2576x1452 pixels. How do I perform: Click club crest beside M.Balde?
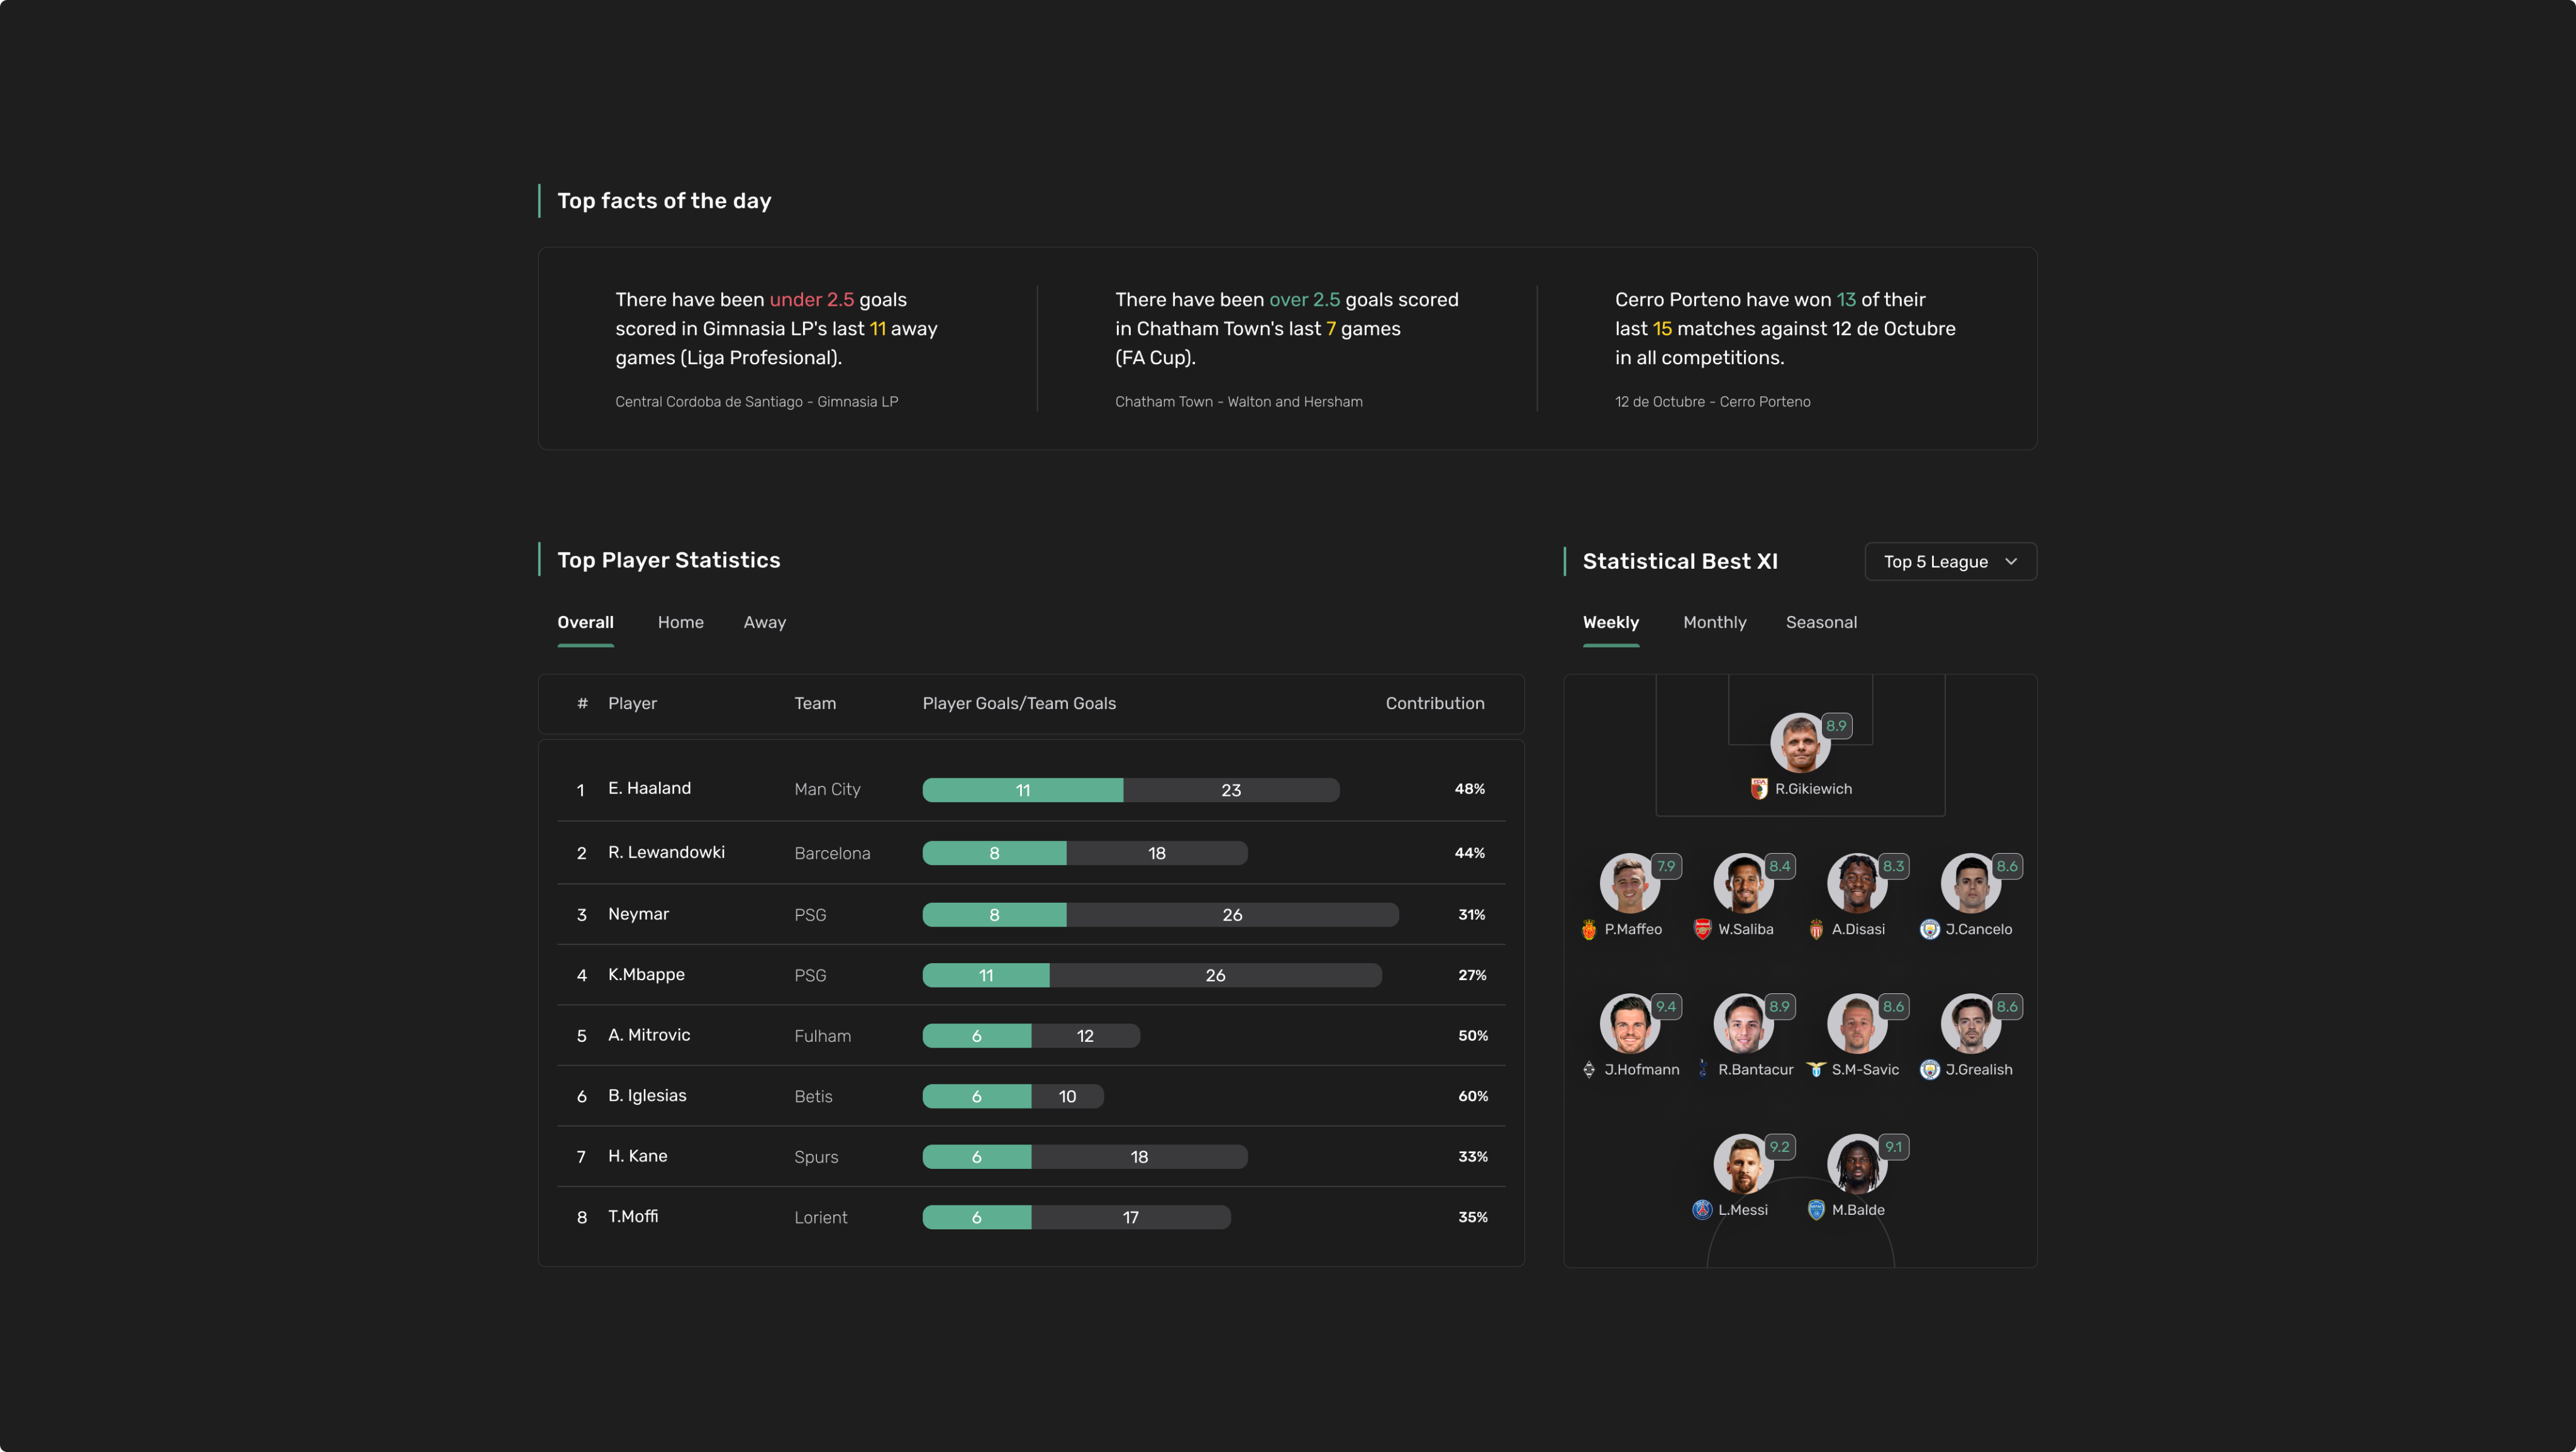(1816, 1210)
